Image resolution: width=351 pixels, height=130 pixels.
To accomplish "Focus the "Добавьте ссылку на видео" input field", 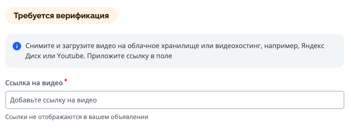I will click(x=175, y=100).
